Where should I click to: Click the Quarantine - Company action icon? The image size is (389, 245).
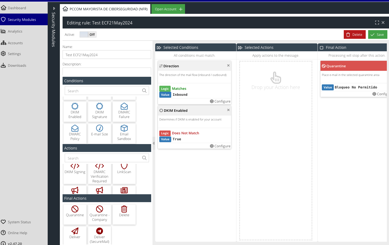click(x=99, y=209)
